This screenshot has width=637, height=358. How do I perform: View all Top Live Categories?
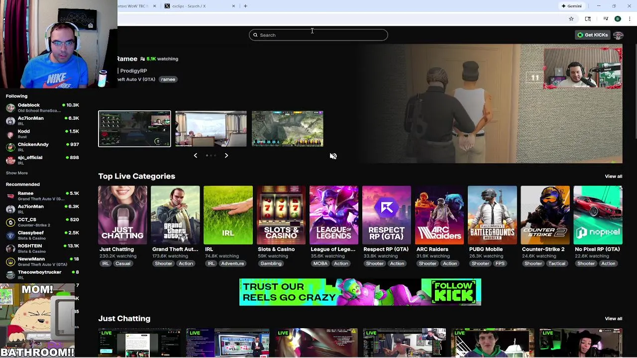[613, 177]
